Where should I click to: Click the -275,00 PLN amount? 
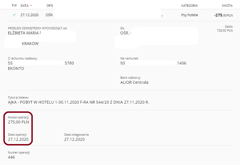point(223,15)
